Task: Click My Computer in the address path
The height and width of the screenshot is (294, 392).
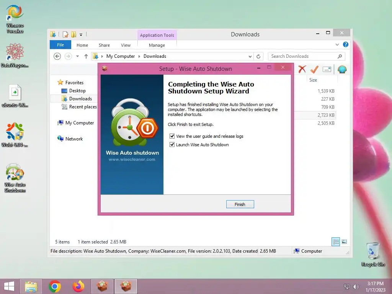Action: [x=121, y=56]
